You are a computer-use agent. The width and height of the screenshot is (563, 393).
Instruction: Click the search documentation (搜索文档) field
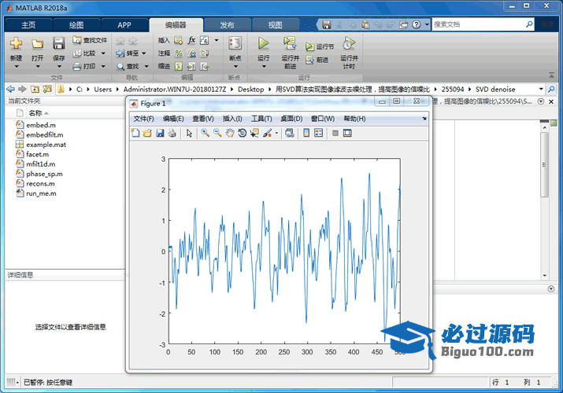[x=480, y=24]
